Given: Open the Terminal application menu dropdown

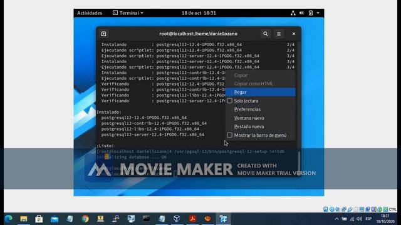Looking at the screenshot, I should [x=128, y=12].
